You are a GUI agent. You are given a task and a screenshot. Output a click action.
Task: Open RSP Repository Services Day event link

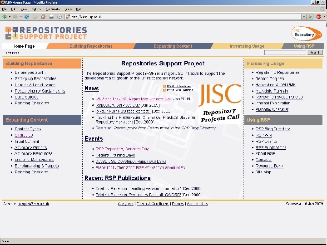coord(123,149)
